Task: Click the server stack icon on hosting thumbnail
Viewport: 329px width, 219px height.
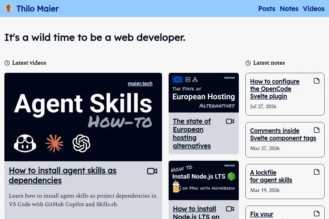Action: [188, 80]
